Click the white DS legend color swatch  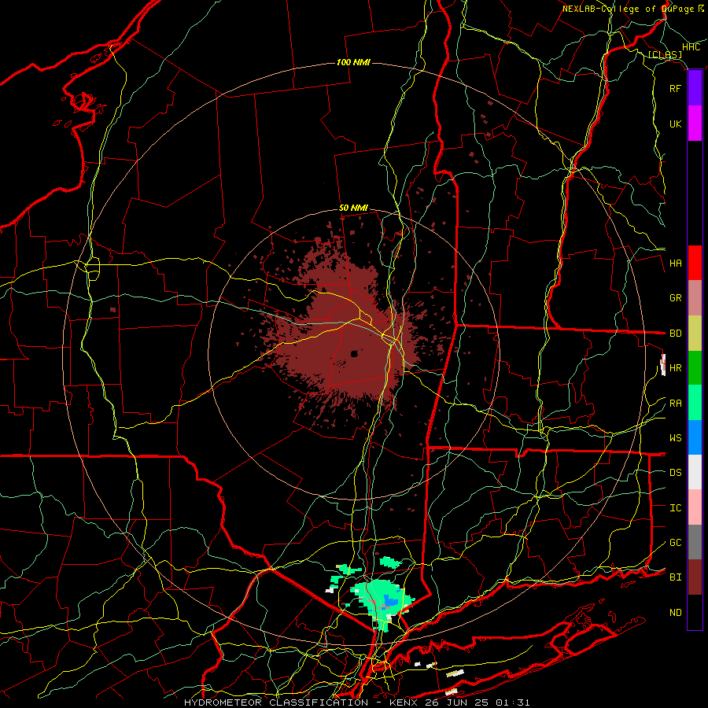(x=695, y=472)
